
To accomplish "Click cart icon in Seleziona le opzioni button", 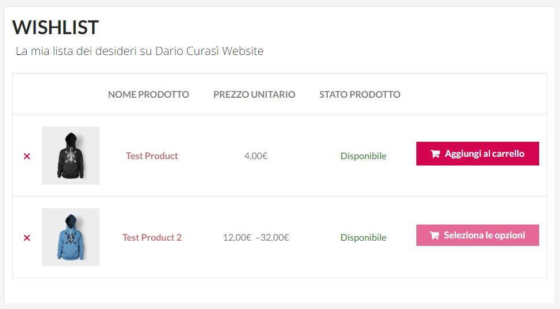I will [x=434, y=236].
